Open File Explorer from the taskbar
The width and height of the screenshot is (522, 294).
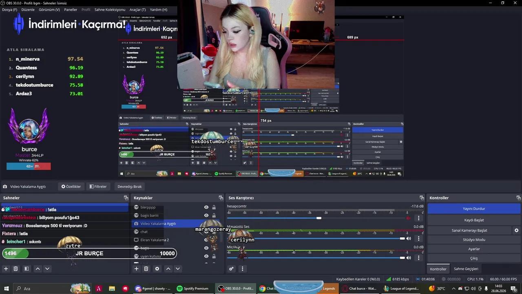tap(112, 288)
